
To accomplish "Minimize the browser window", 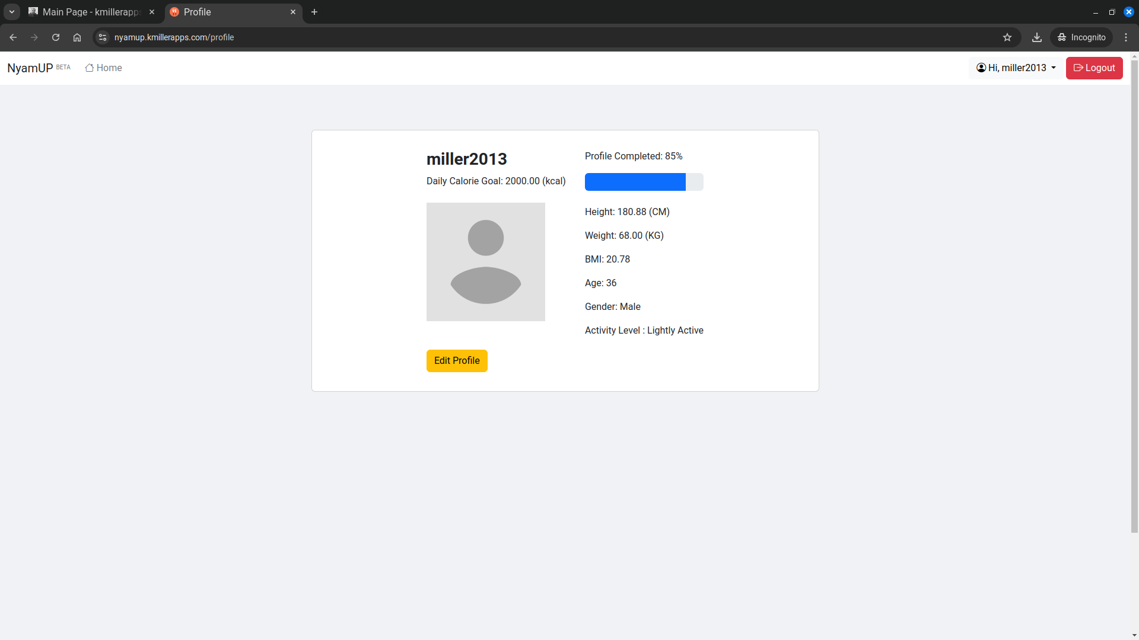I will click(x=1096, y=12).
